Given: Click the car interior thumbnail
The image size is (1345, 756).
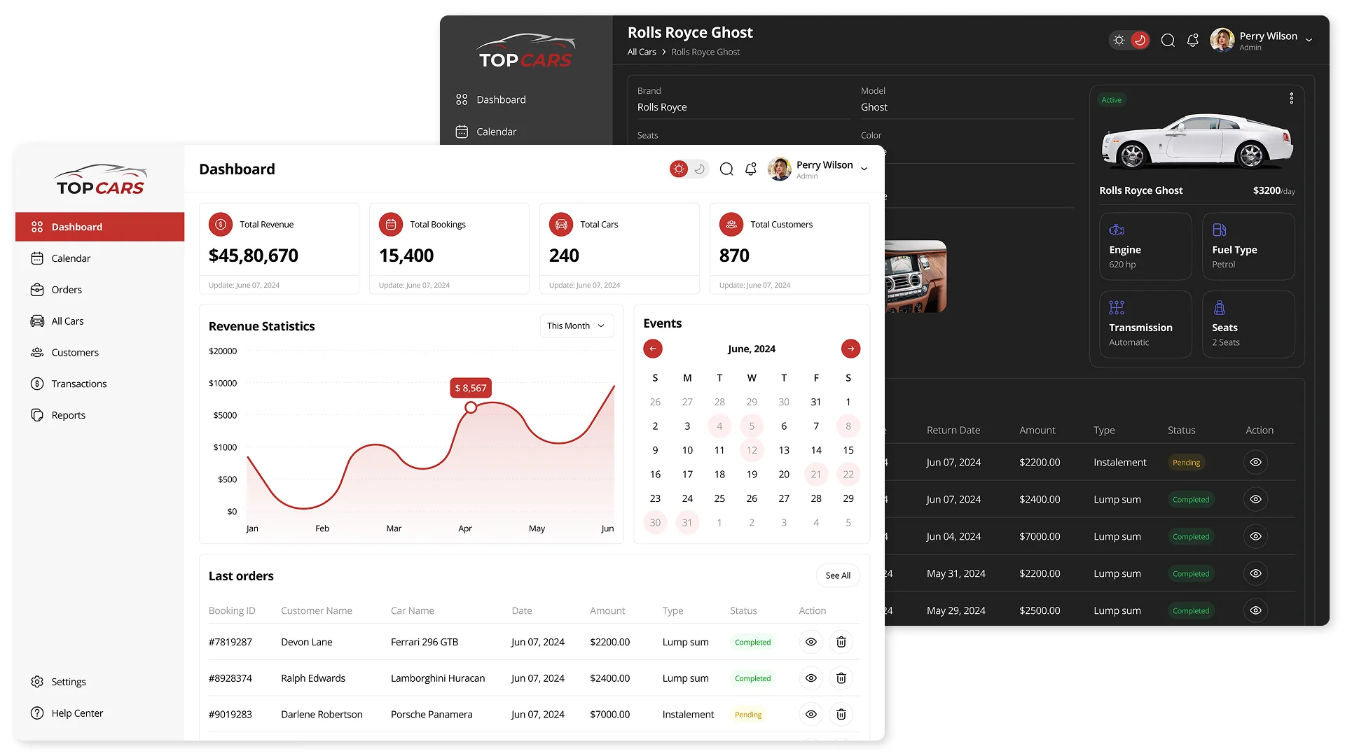Looking at the screenshot, I should click(916, 276).
